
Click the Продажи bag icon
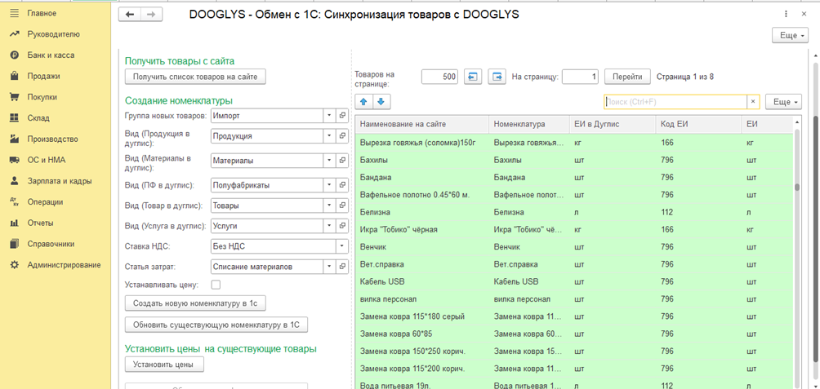point(15,76)
